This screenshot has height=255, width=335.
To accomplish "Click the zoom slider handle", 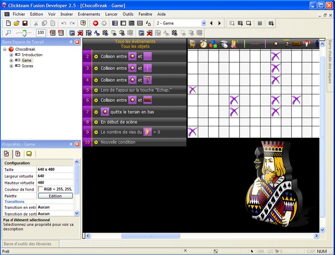I will pos(24,33).
